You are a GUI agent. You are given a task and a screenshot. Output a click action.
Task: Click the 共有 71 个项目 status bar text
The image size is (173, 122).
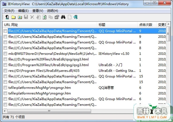click(14, 117)
